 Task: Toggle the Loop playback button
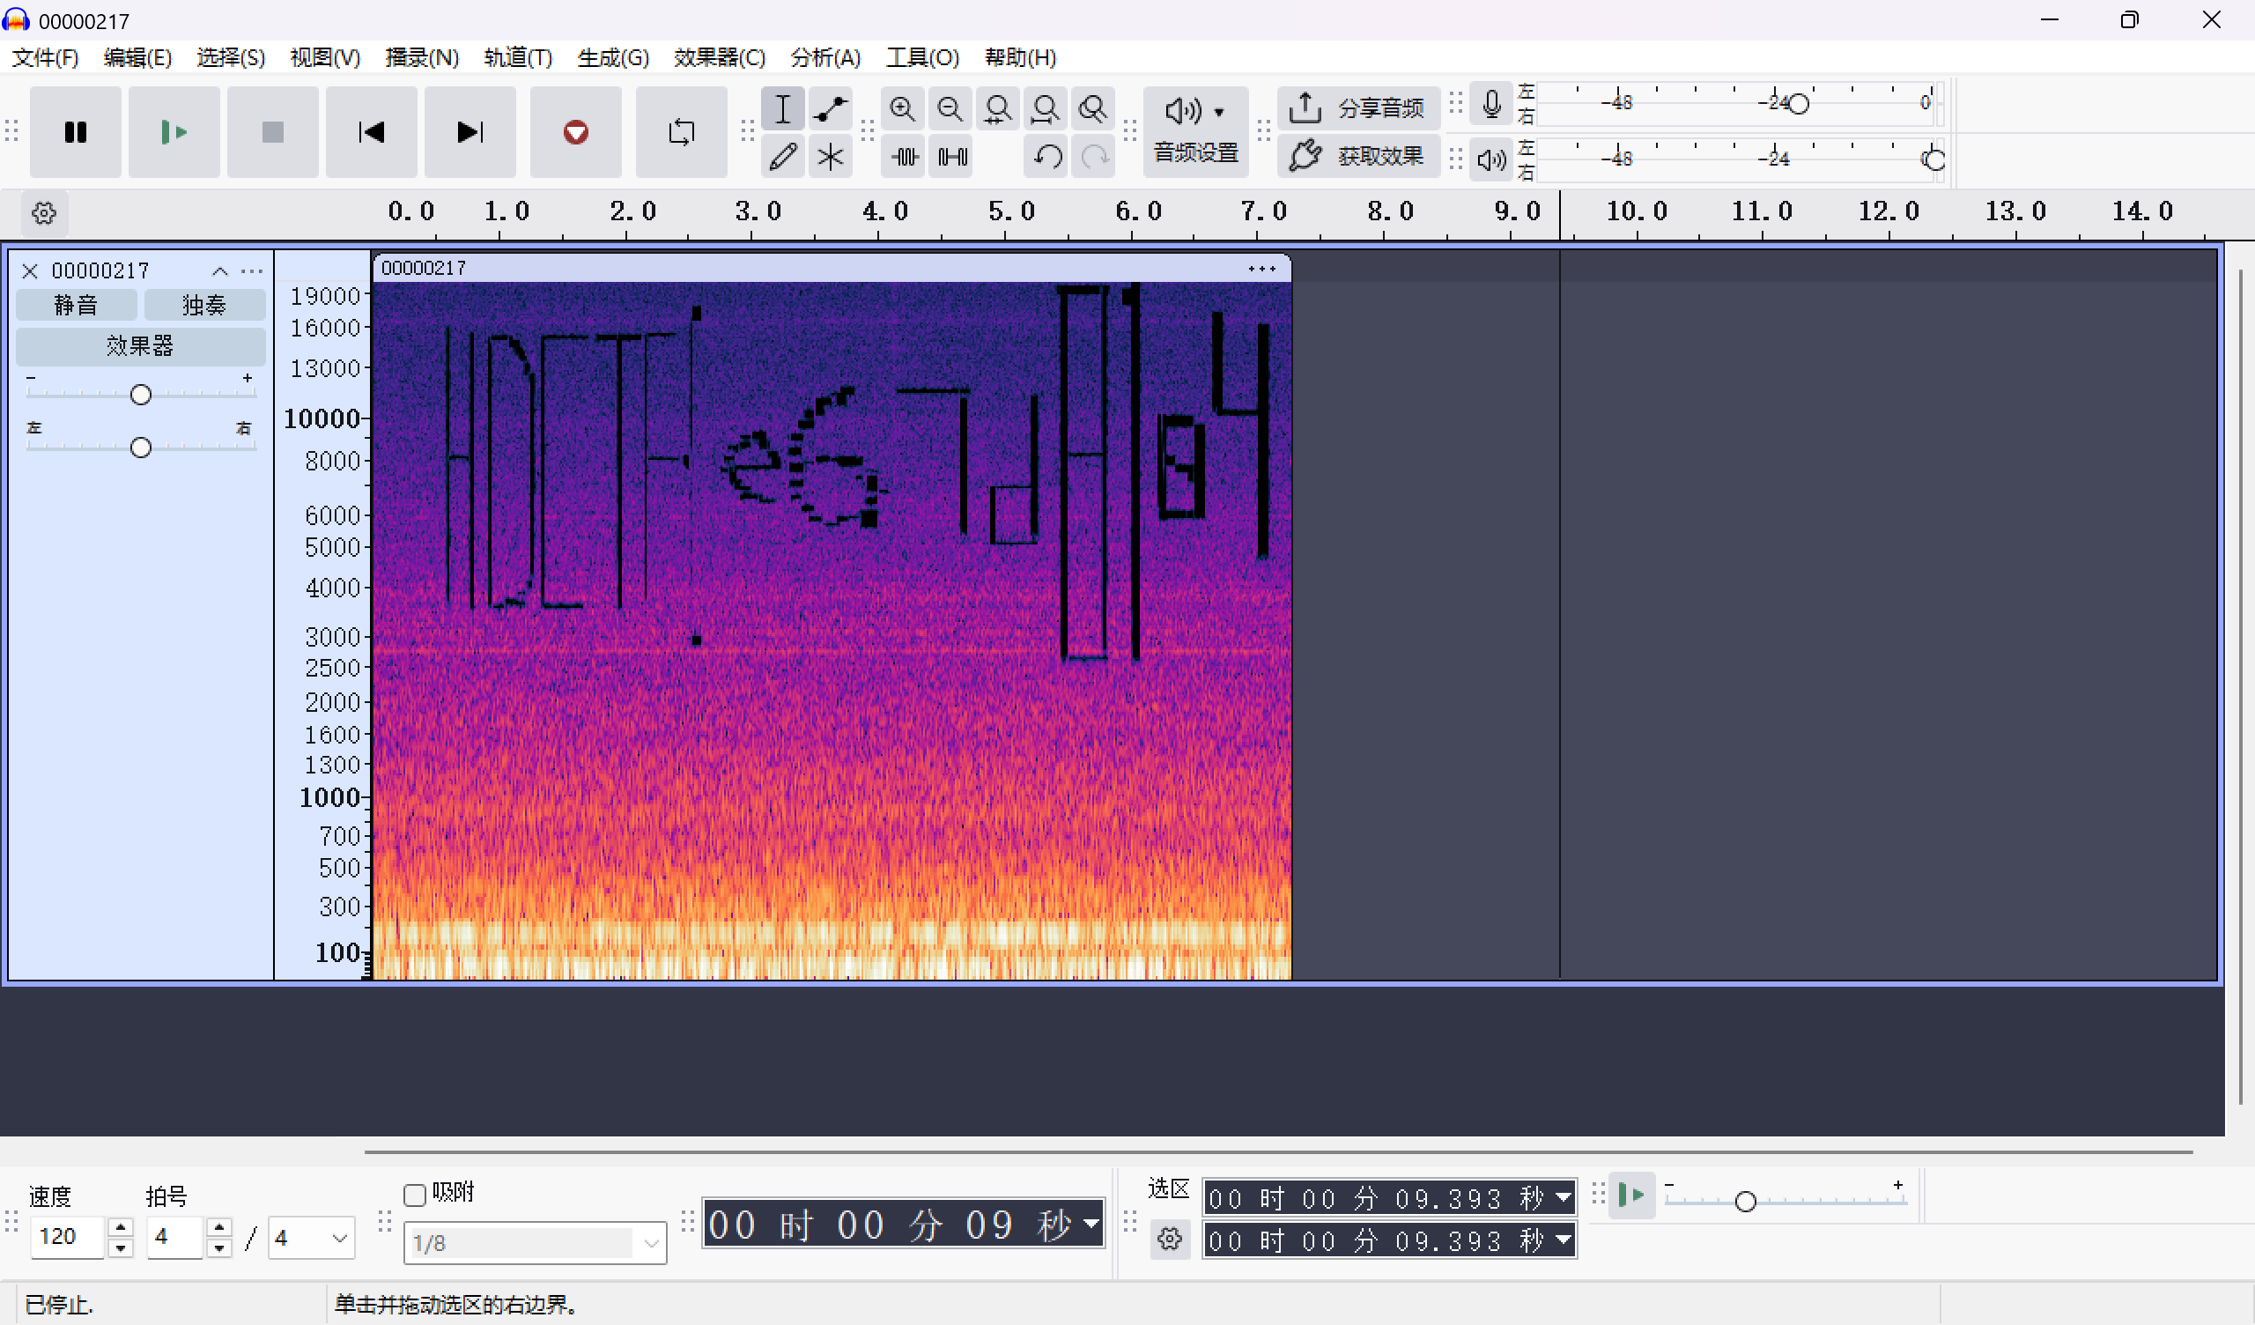point(681,132)
